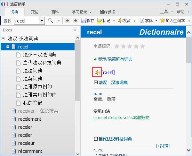
Task: Click 发音 pronunciation toolbar button
Action: (x=124, y=21)
